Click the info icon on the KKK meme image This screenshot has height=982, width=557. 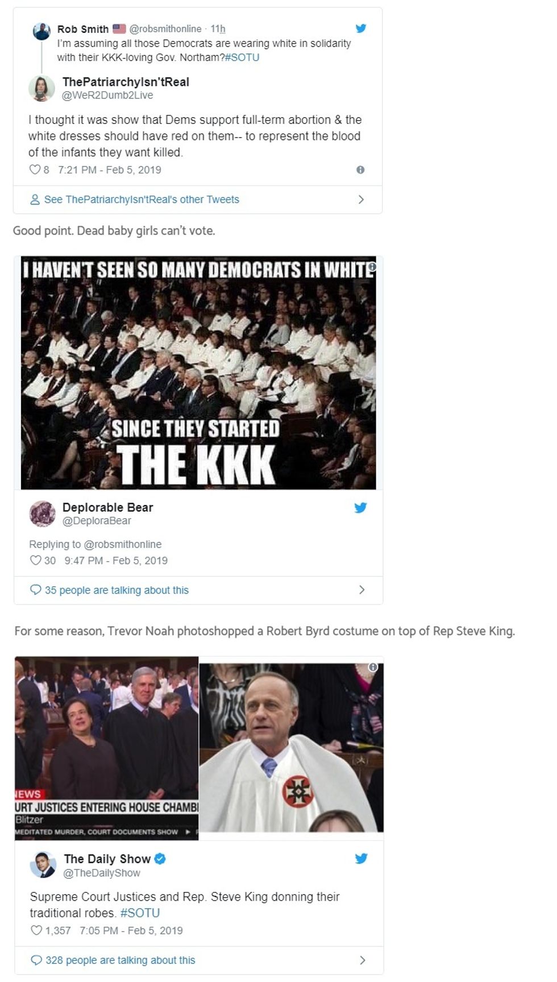pos(372,266)
